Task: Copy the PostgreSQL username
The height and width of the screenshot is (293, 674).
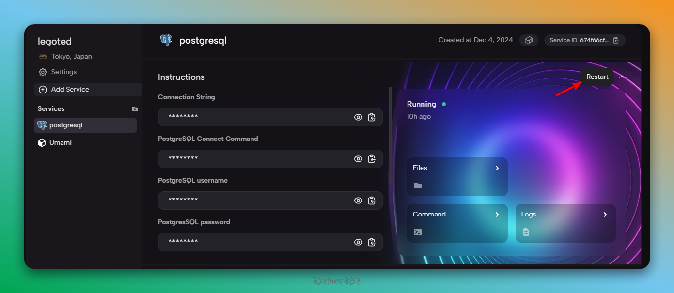Action: pos(372,200)
